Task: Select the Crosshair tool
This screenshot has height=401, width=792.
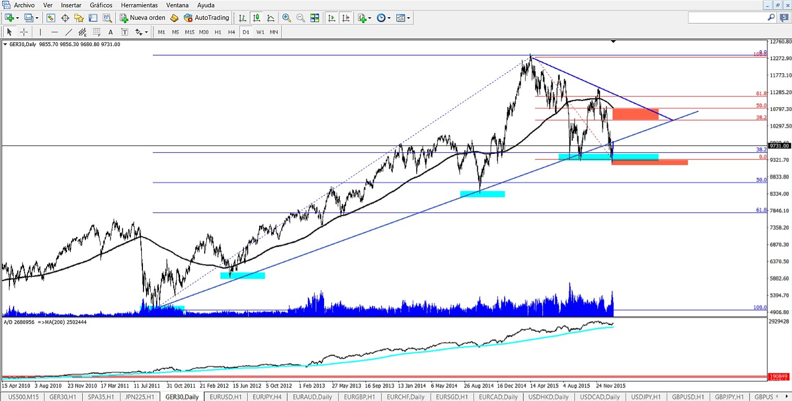Action: 24,32
